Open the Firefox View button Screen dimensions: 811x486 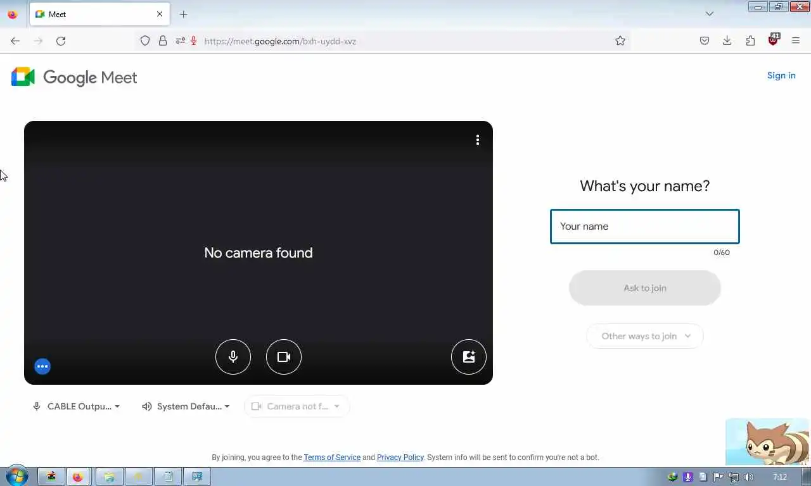[13, 14]
